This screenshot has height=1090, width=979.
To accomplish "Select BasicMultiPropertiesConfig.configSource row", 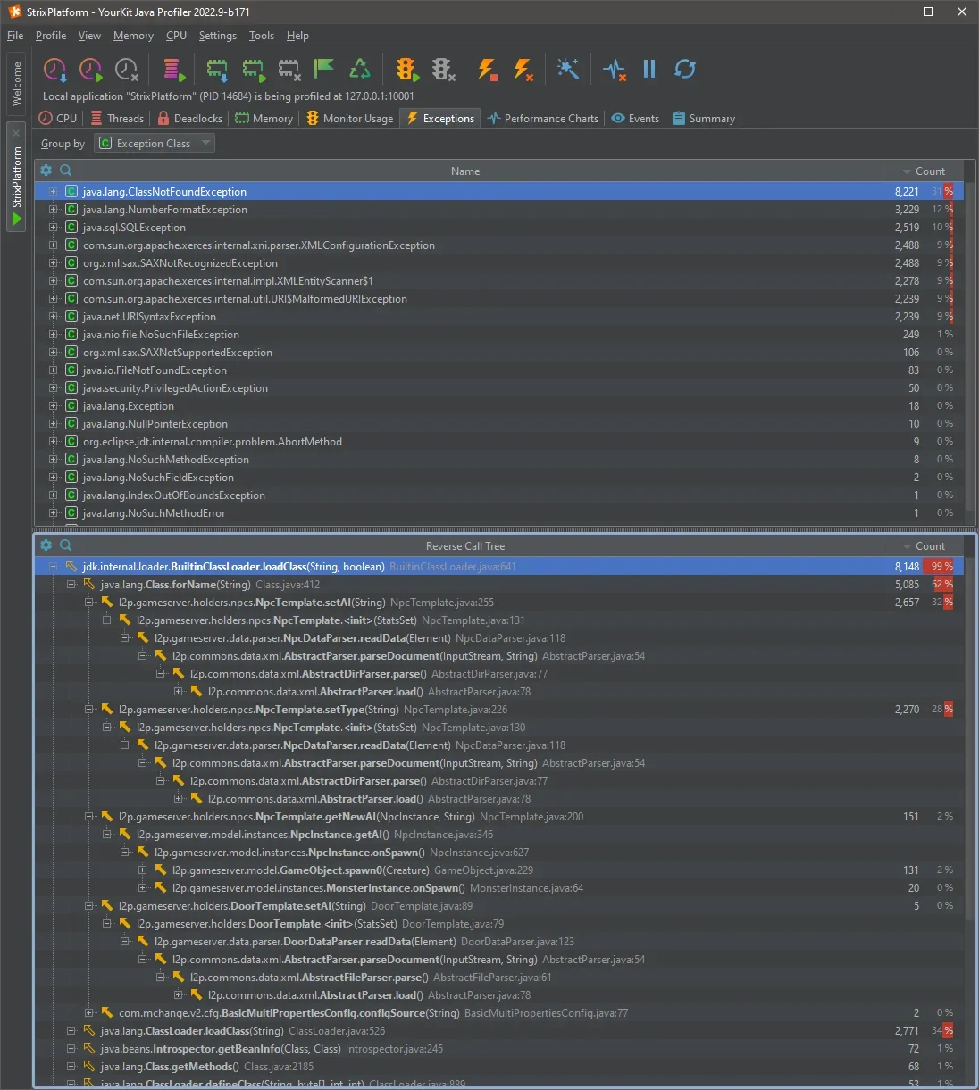I will tap(499, 1013).
